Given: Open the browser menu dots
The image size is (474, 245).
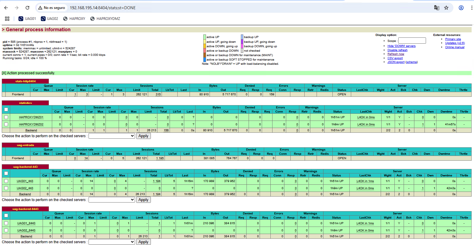Looking at the screenshot, I should pos(472,8).
